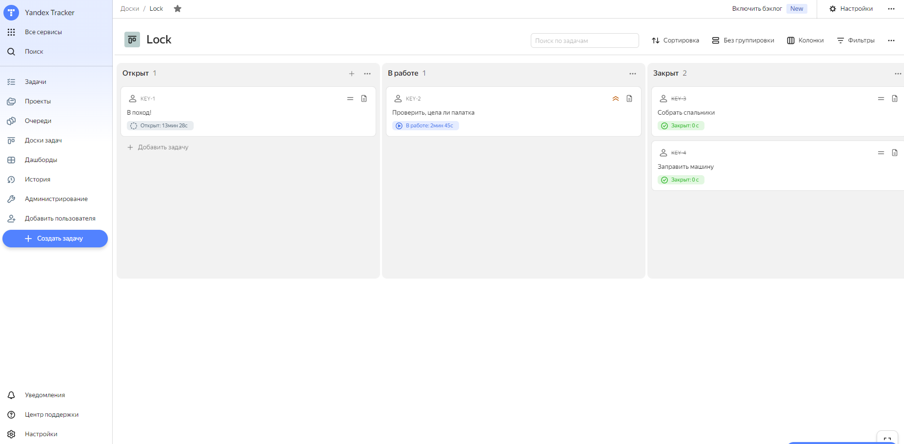The image size is (904, 444).
Task: Open the Все сервисы grid icon
Action: pos(11,32)
